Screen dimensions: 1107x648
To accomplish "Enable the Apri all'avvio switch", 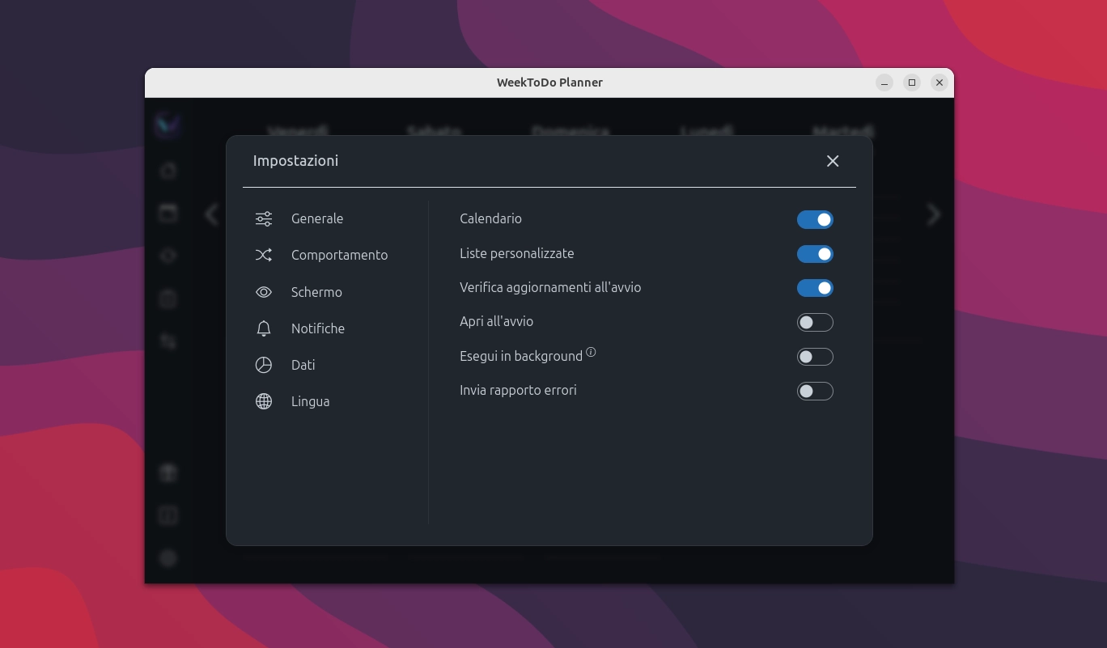I will click(x=815, y=323).
